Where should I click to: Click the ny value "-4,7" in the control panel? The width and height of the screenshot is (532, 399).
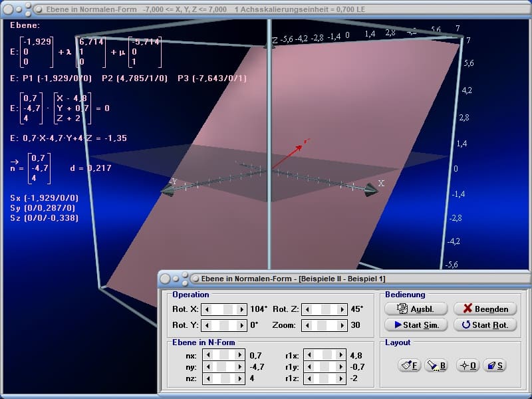(x=257, y=367)
